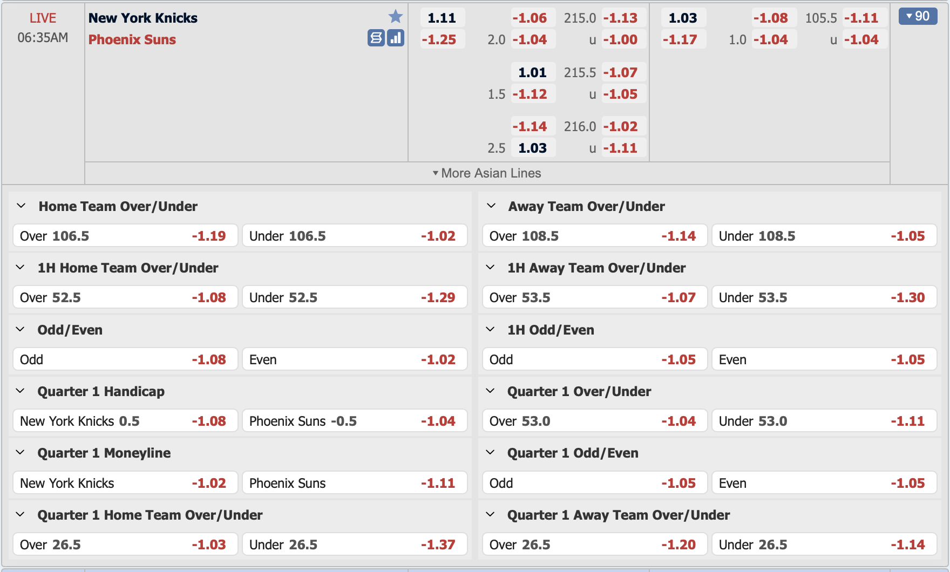Collapse Quarter 1 Home Team Over/Under
Screen dimensions: 950x572
21,514
